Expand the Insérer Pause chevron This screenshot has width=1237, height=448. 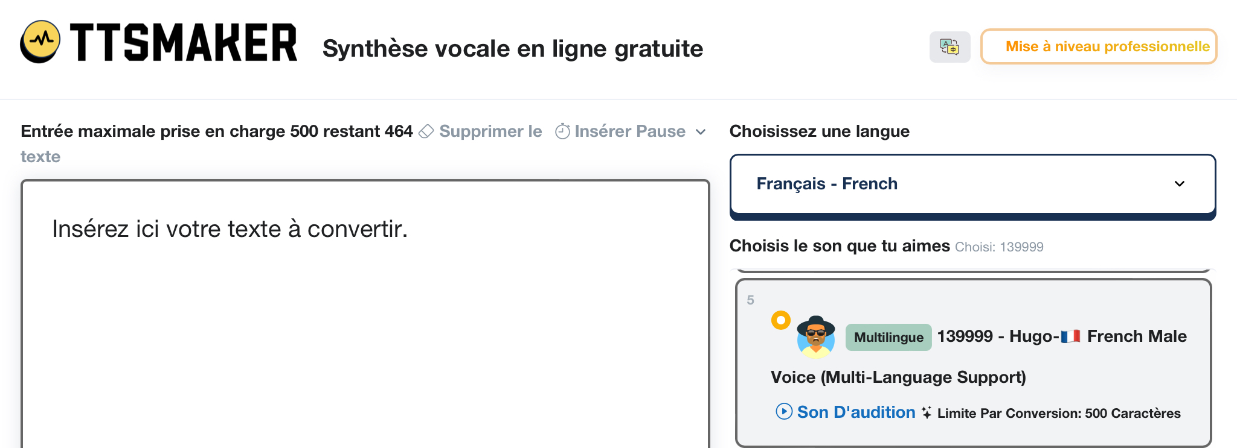point(701,132)
